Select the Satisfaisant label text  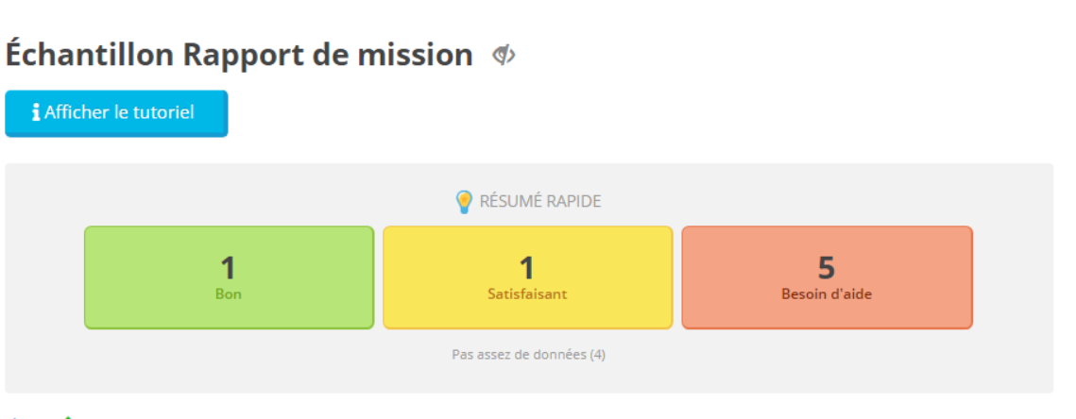(x=528, y=294)
